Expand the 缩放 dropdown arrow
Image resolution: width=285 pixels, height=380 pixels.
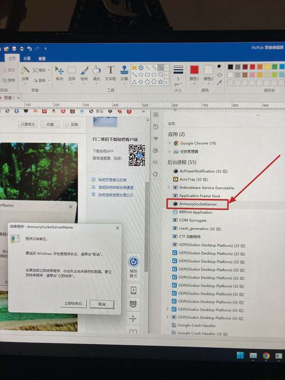tap(49, 70)
